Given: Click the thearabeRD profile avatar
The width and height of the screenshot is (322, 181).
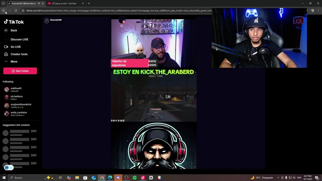Looking at the screenshot, I should 47,21.
